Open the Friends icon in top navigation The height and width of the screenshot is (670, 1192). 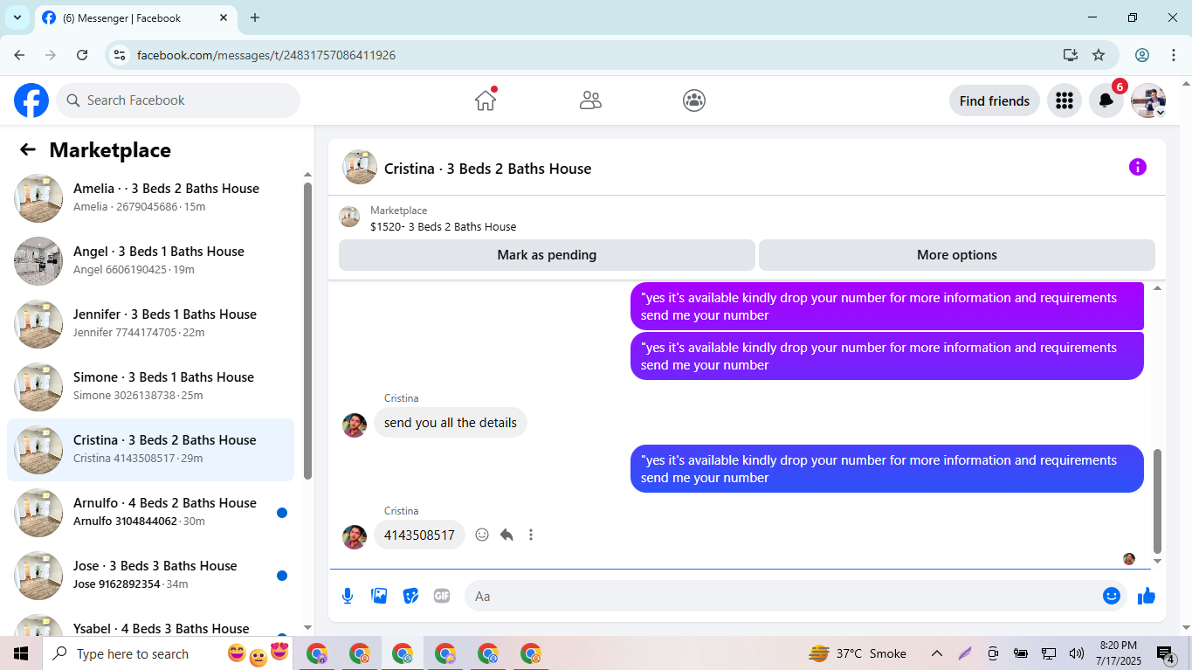(x=590, y=100)
